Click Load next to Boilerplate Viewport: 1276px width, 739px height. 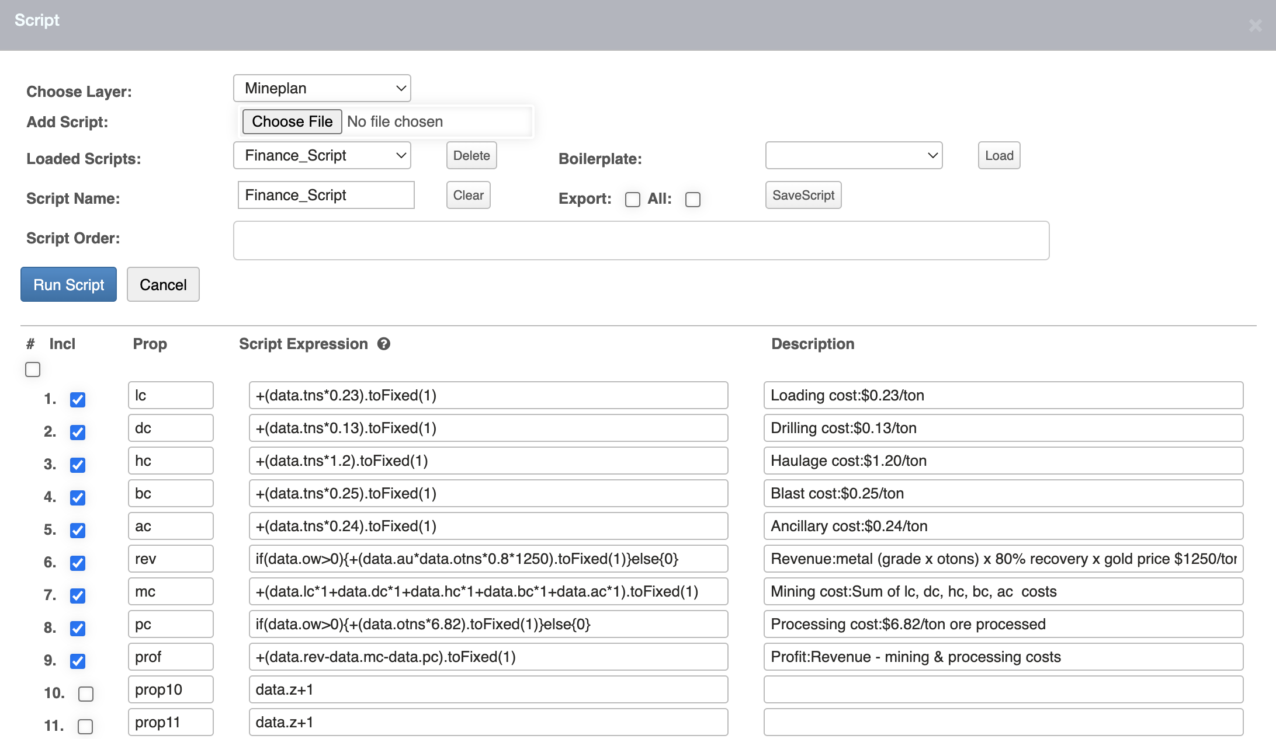click(x=998, y=155)
